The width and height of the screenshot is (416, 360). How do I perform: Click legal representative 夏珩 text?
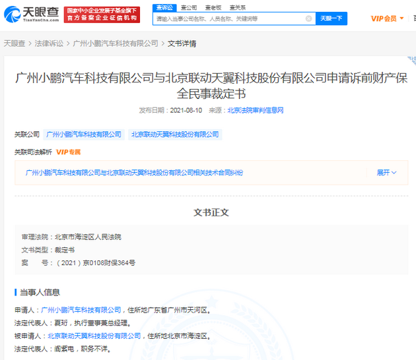point(61,323)
